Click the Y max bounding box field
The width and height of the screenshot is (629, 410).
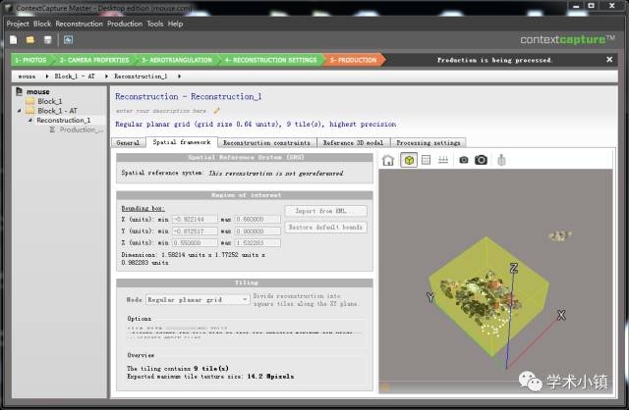(257, 231)
